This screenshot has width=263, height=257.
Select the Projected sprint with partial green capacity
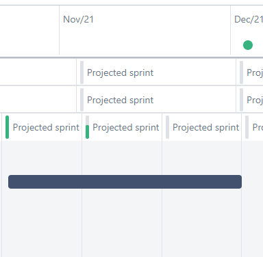tap(126, 128)
